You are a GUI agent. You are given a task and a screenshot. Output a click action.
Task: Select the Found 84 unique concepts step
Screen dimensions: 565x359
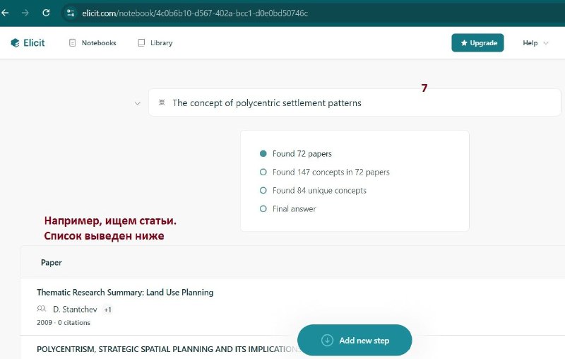[313, 191]
